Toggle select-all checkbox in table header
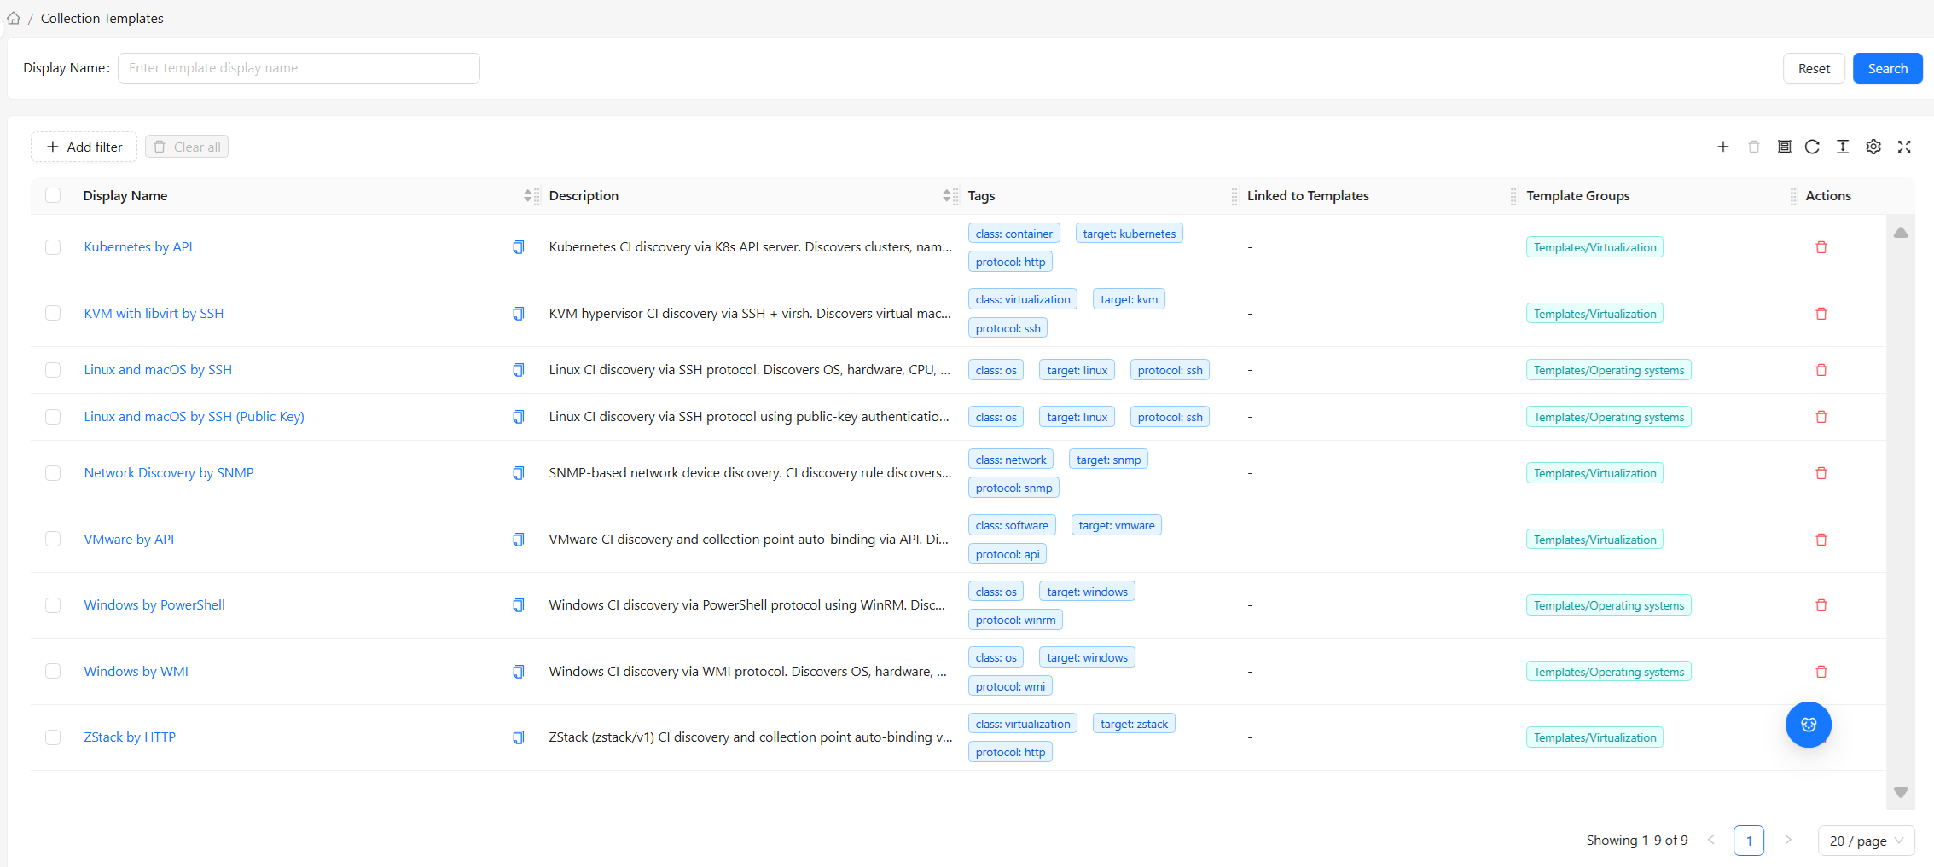This screenshot has height=867, width=1934. (53, 195)
